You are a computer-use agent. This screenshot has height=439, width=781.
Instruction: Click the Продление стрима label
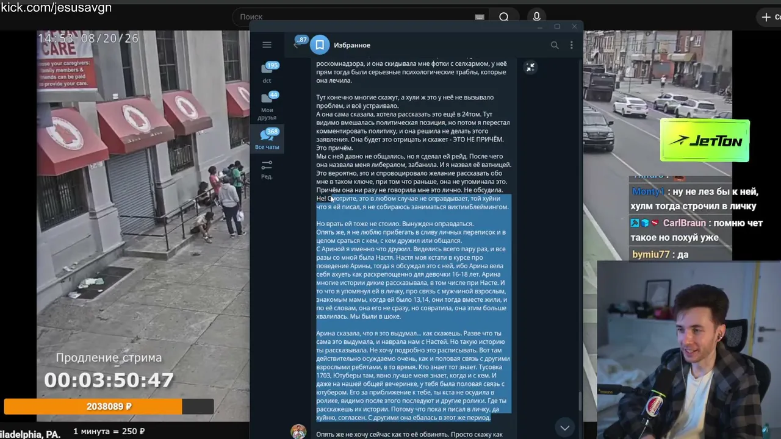[109, 358]
